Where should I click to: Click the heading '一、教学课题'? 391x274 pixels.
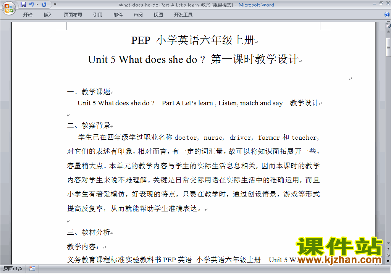pyautogui.click(x=89, y=92)
